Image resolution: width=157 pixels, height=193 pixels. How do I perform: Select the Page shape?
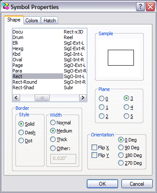coord(18,65)
